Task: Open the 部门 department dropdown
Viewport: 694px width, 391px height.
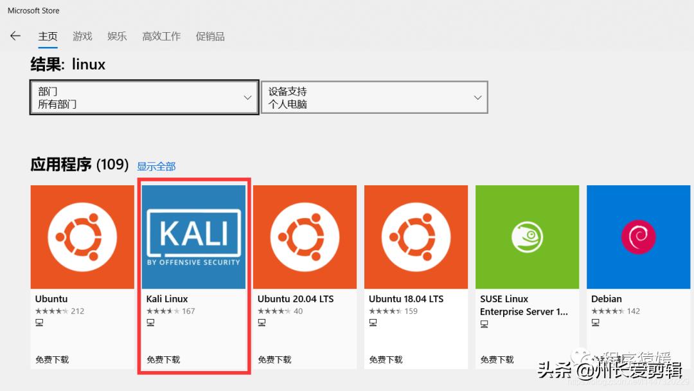Action: (x=144, y=97)
